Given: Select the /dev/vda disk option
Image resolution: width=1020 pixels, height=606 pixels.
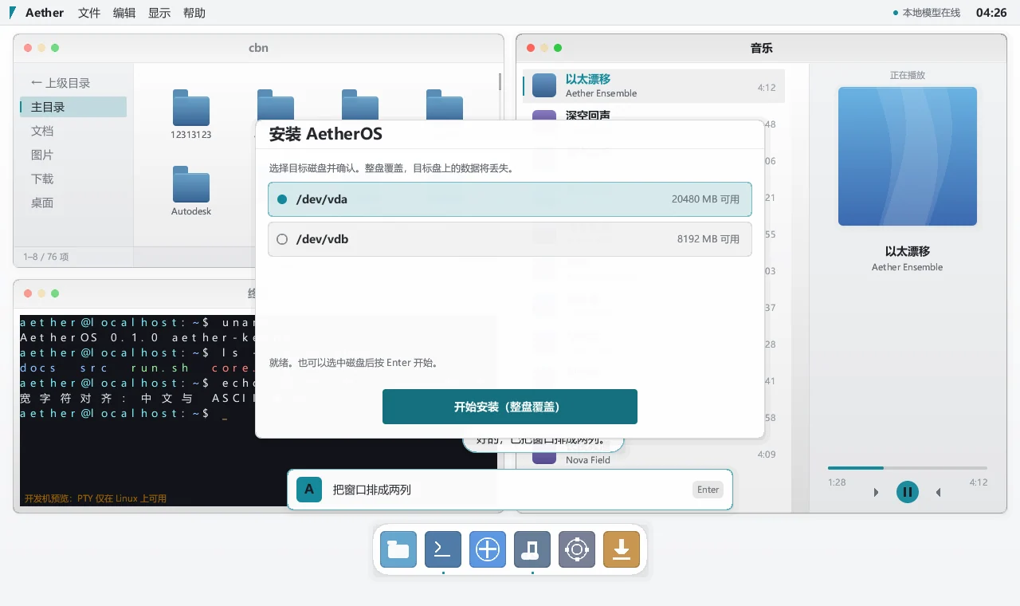Looking at the screenshot, I should click(x=510, y=199).
